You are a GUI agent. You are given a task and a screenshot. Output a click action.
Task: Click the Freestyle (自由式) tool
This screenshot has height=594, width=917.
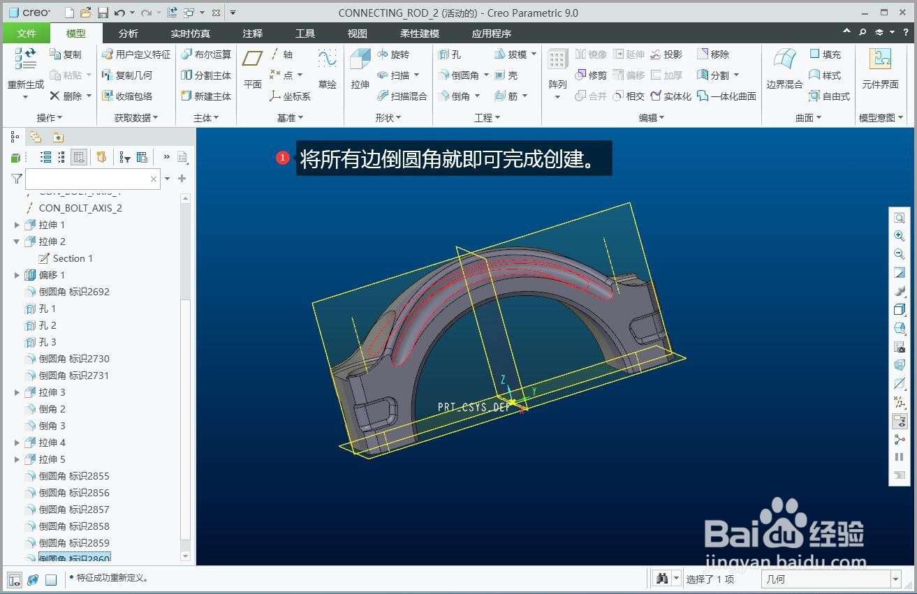coord(829,96)
